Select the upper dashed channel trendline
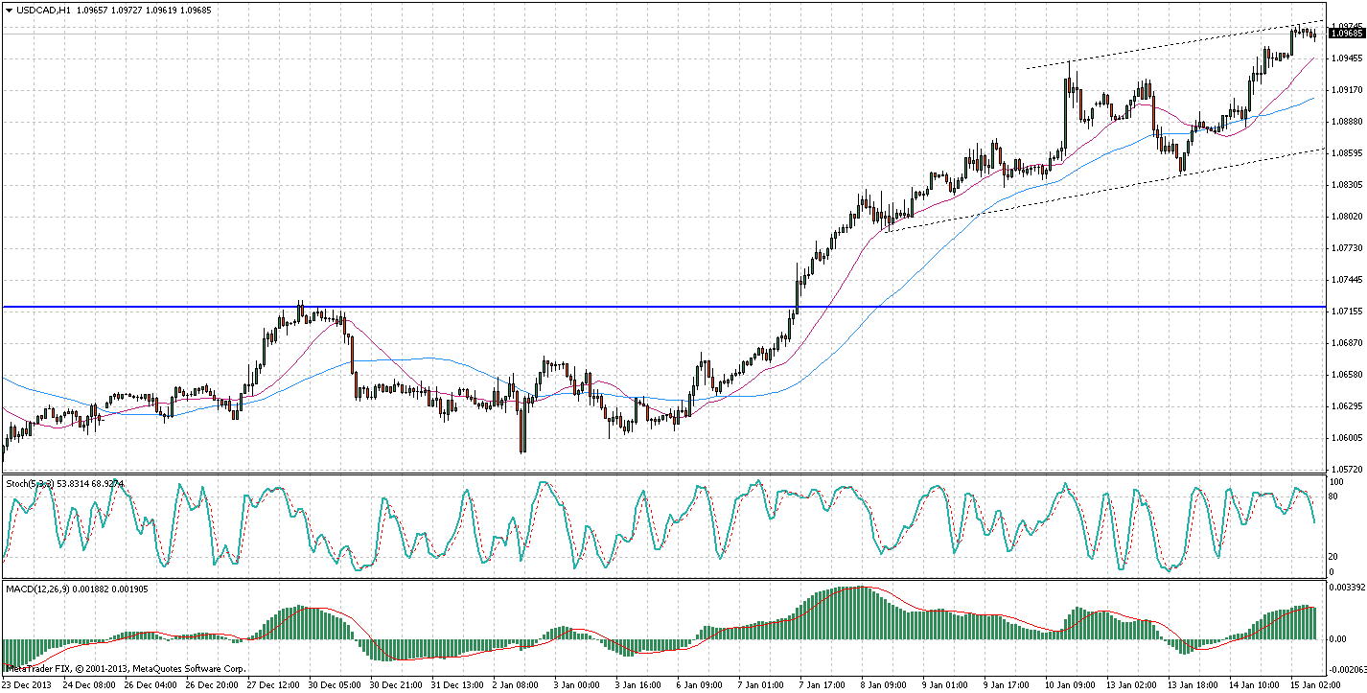The image size is (1367, 693). [x=1150, y=49]
